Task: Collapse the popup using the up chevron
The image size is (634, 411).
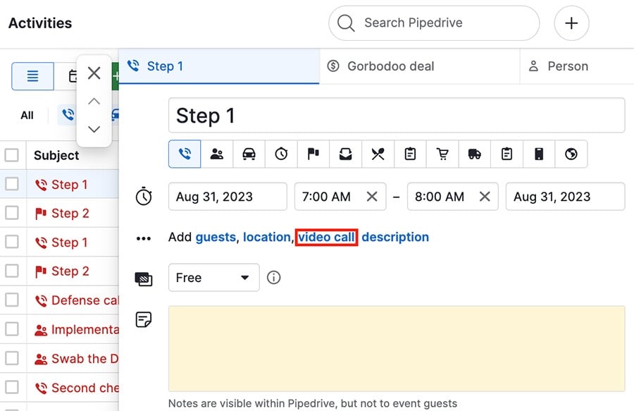Action: tap(94, 101)
